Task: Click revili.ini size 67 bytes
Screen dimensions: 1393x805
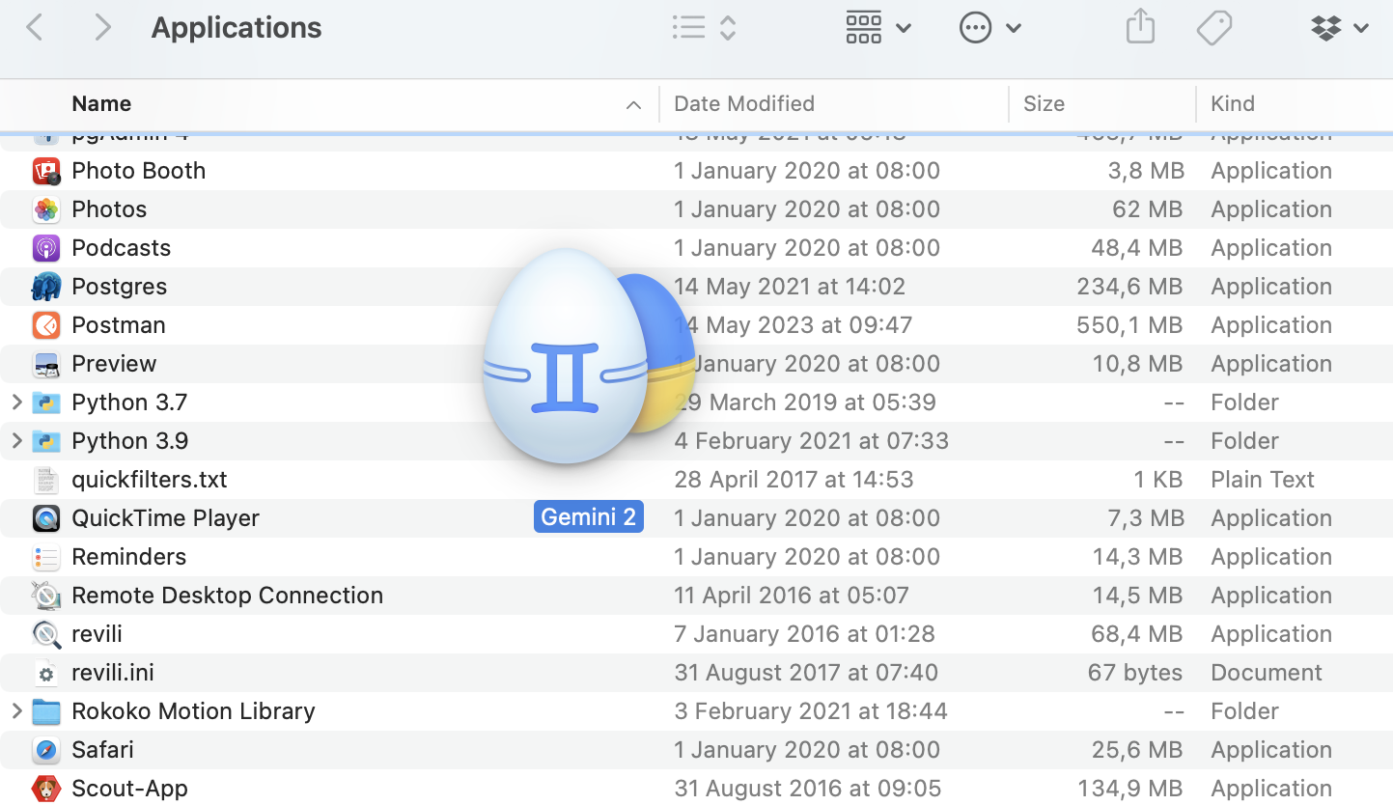Action: point(1135,673)
